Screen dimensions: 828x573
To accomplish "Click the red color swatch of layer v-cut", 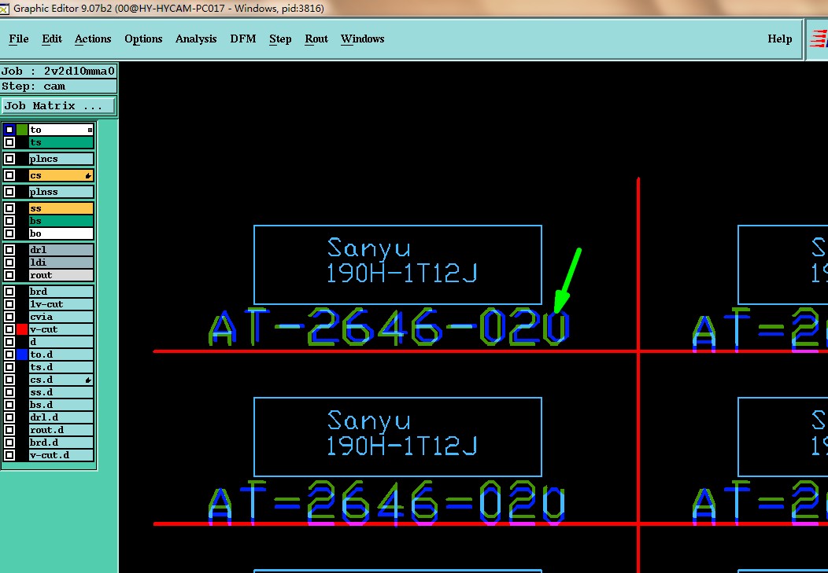I will [x=22, y=329].
